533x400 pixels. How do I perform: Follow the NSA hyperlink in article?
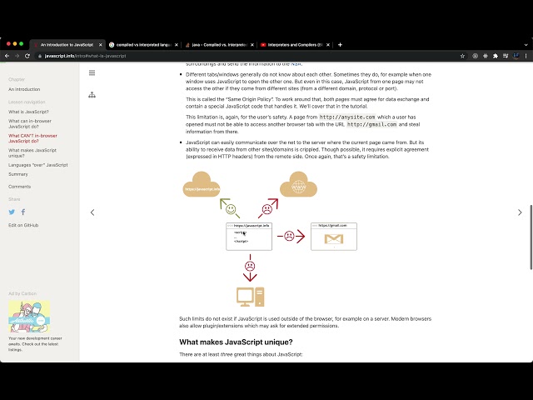pyautogui.click(x=296, y=64)
